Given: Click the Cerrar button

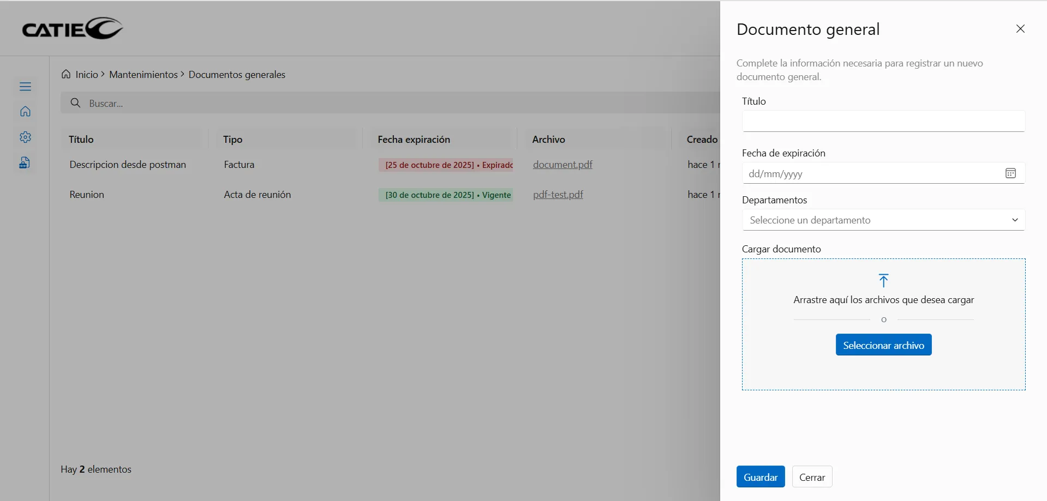Looking at the screenshot, I should [x=811, y=477].
